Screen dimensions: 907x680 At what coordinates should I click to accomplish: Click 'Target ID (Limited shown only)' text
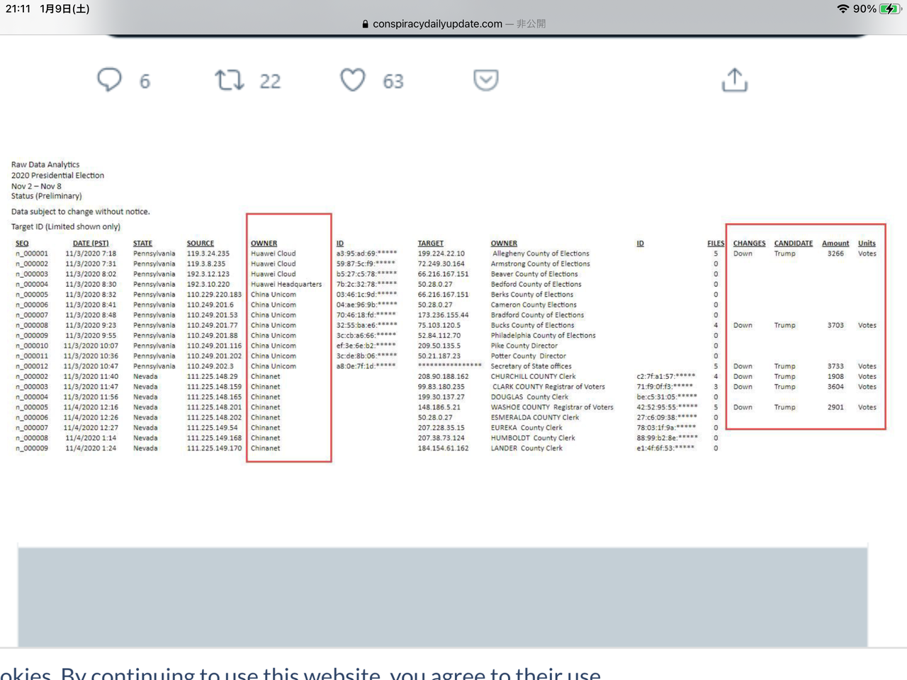pos(65,227)
